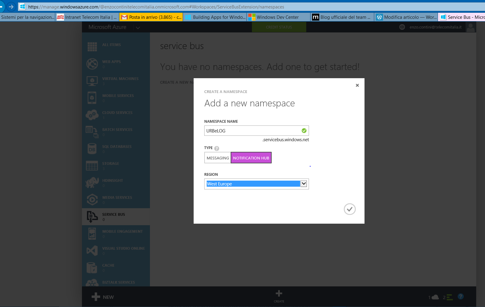Click the Service Bus sidebar icon

(92, 216)
